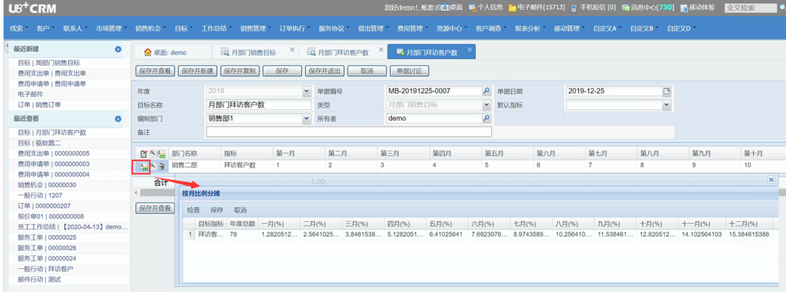Open the 费用管理 menu
Screen dimensions: 786x292
click(412, 28)
